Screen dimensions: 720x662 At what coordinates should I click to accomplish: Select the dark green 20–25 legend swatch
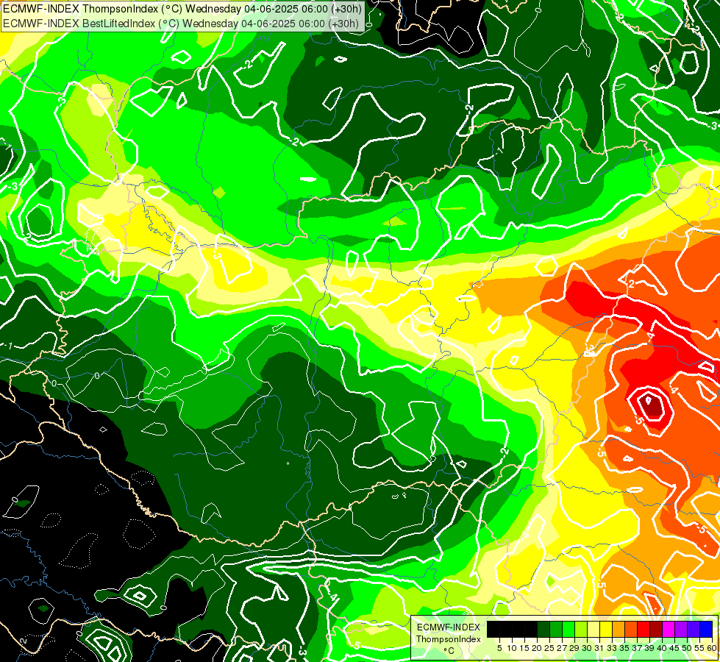point(543,629)
